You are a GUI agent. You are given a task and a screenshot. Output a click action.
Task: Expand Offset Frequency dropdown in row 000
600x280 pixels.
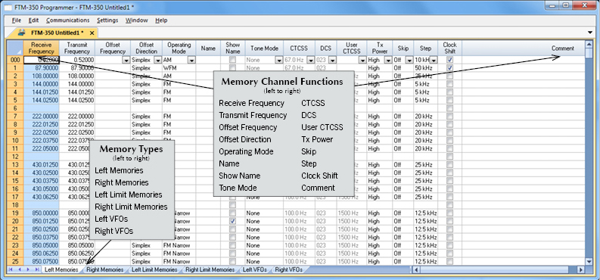(126, 60)
